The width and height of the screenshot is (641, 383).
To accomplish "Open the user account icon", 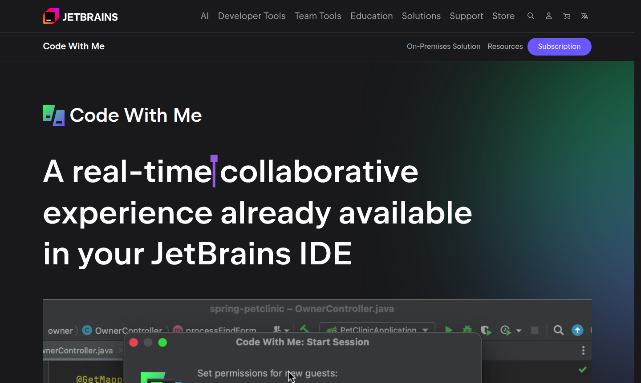I will [549, 16].
